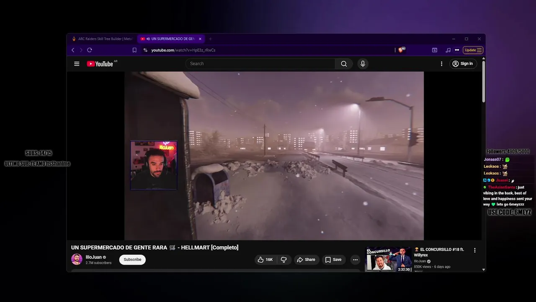Open EL CONCURSILLO #18 video thumbnail

coord(389,260)
